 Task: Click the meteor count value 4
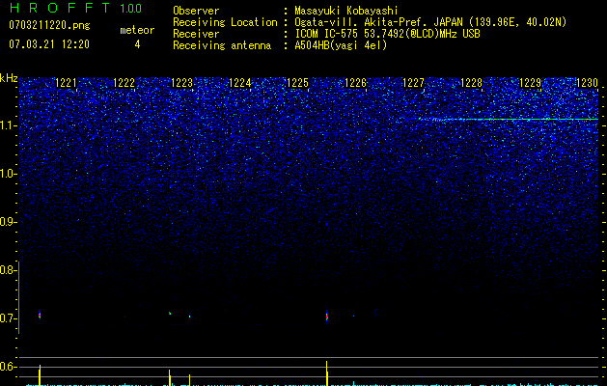[137, 44]
